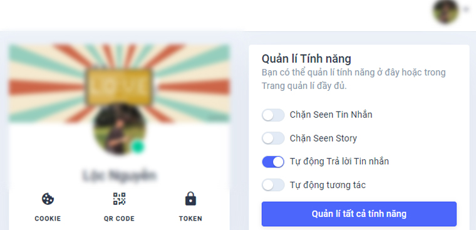Expand the dropdown arrow beside header avatar
The image size is (476, 230).
click(x=466, y=10)
